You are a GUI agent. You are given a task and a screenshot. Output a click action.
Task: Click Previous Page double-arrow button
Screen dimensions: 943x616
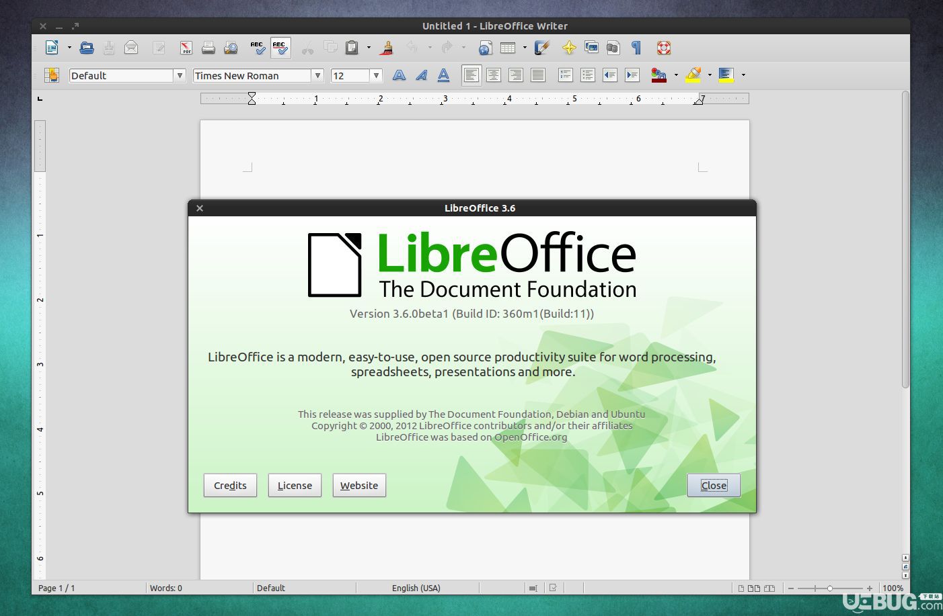point(905,558)
